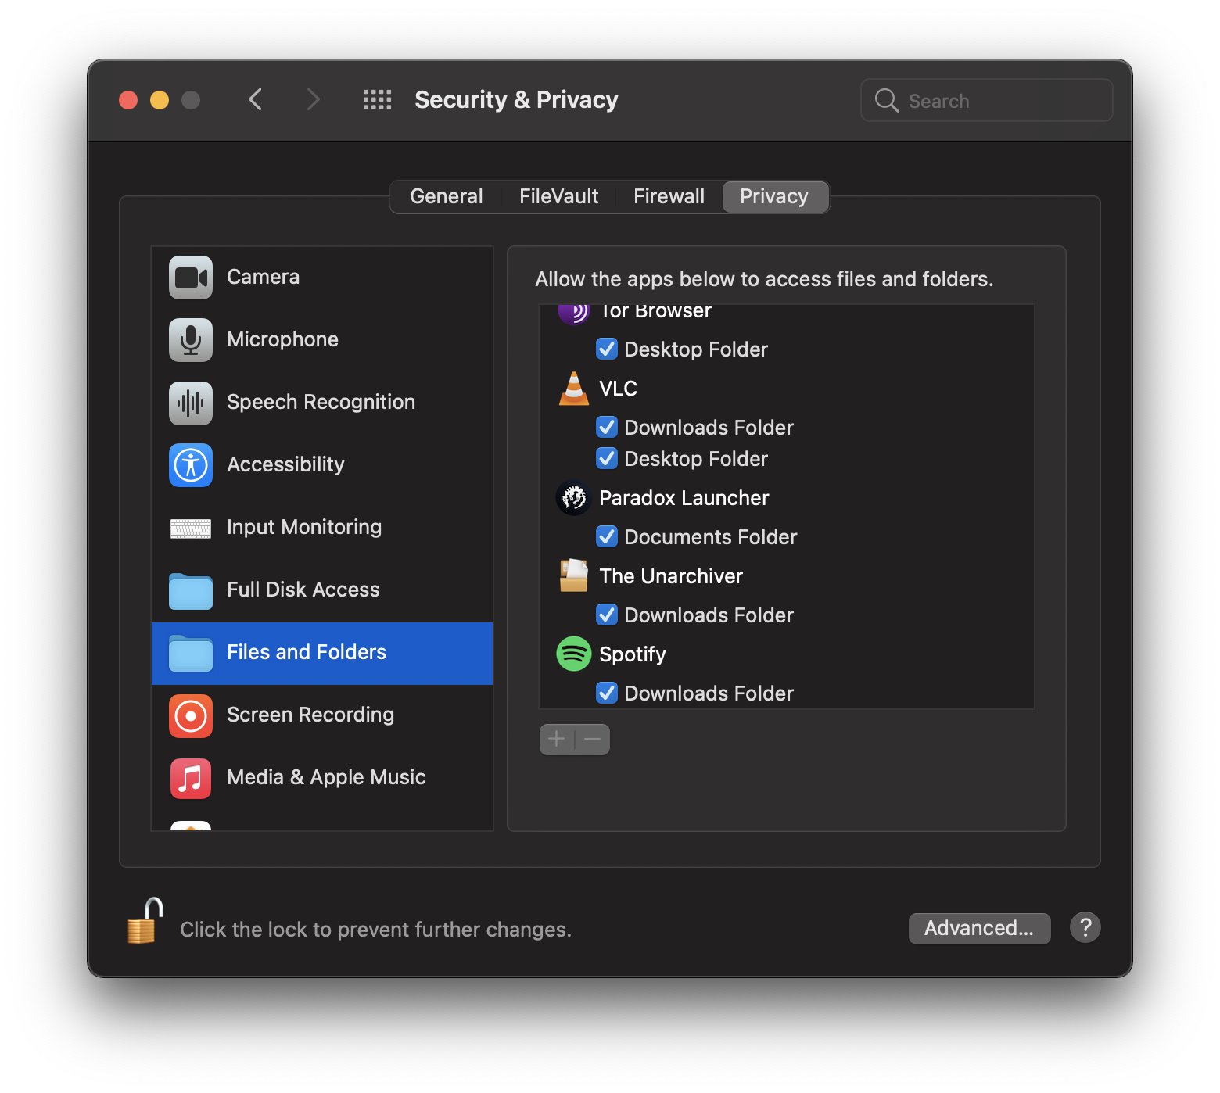Click the search magnifier icon

[886, 100]
